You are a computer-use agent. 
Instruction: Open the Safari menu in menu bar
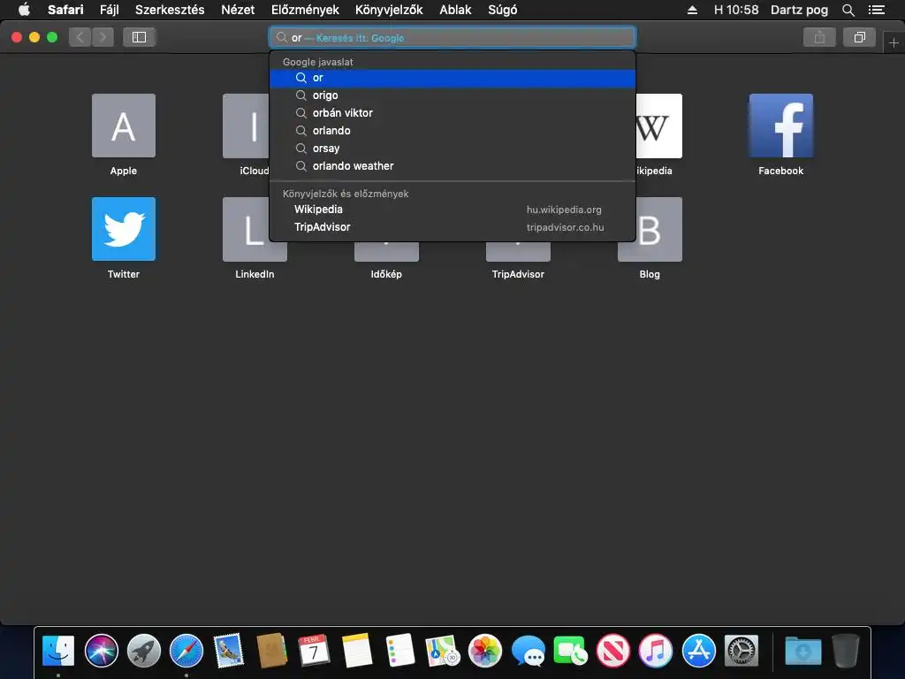coord(65,10)
